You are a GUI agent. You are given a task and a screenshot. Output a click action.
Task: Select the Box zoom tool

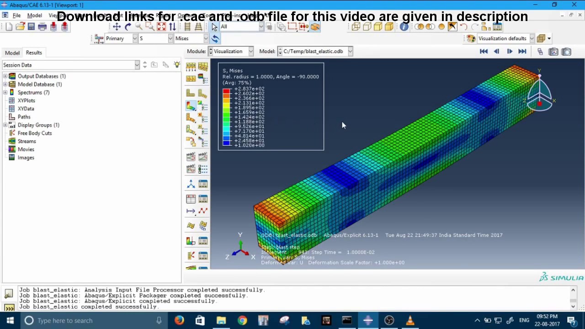(150, 27)
